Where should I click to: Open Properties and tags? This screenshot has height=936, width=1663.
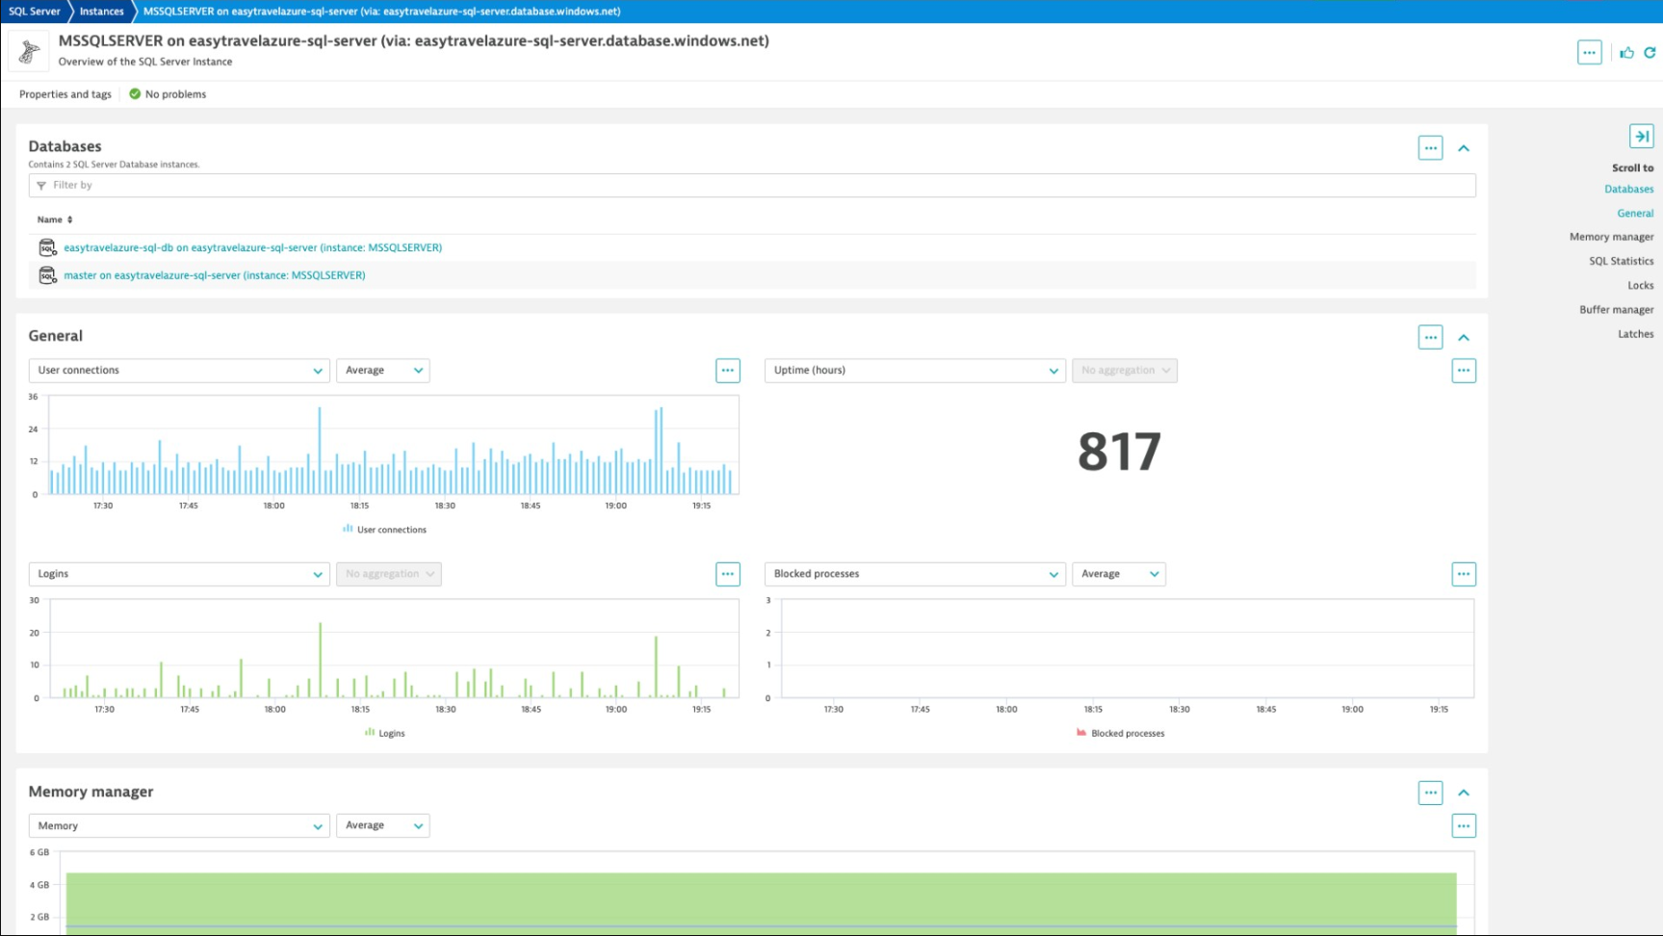[65, 94]
